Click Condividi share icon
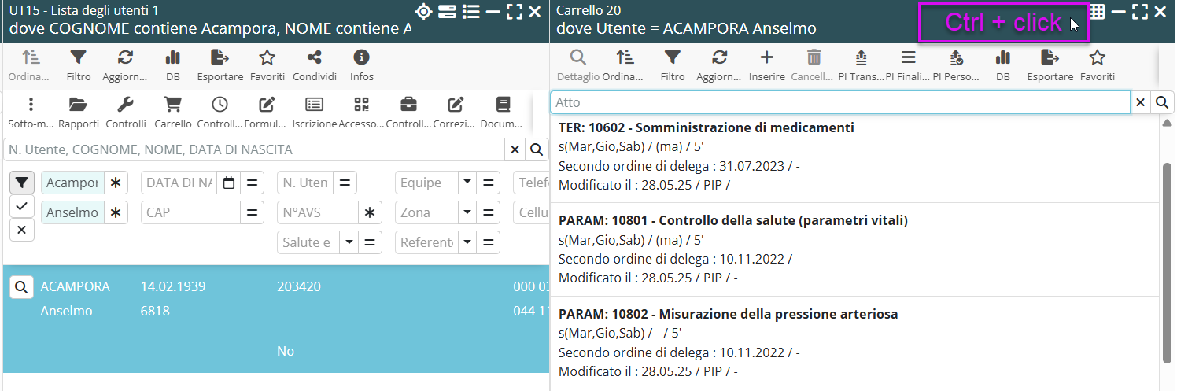 314,64
